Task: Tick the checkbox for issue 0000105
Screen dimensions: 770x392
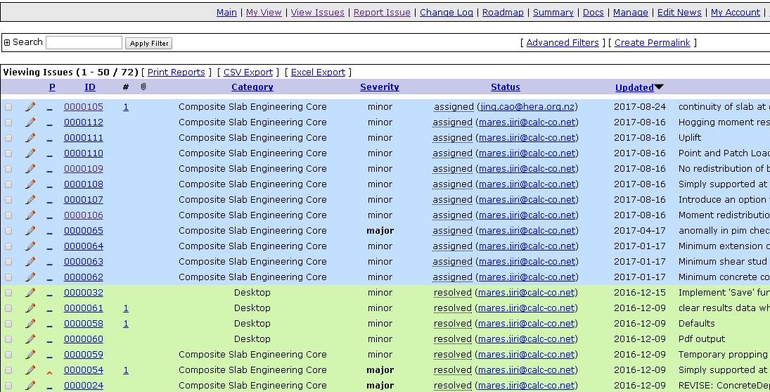Action: coord(8,108)
